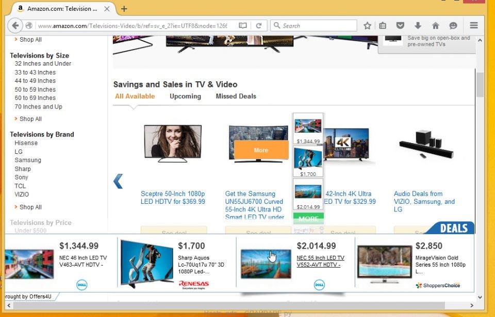Bookmark this page with the star icon
The image size is (495, 317).
coord(367,26)
